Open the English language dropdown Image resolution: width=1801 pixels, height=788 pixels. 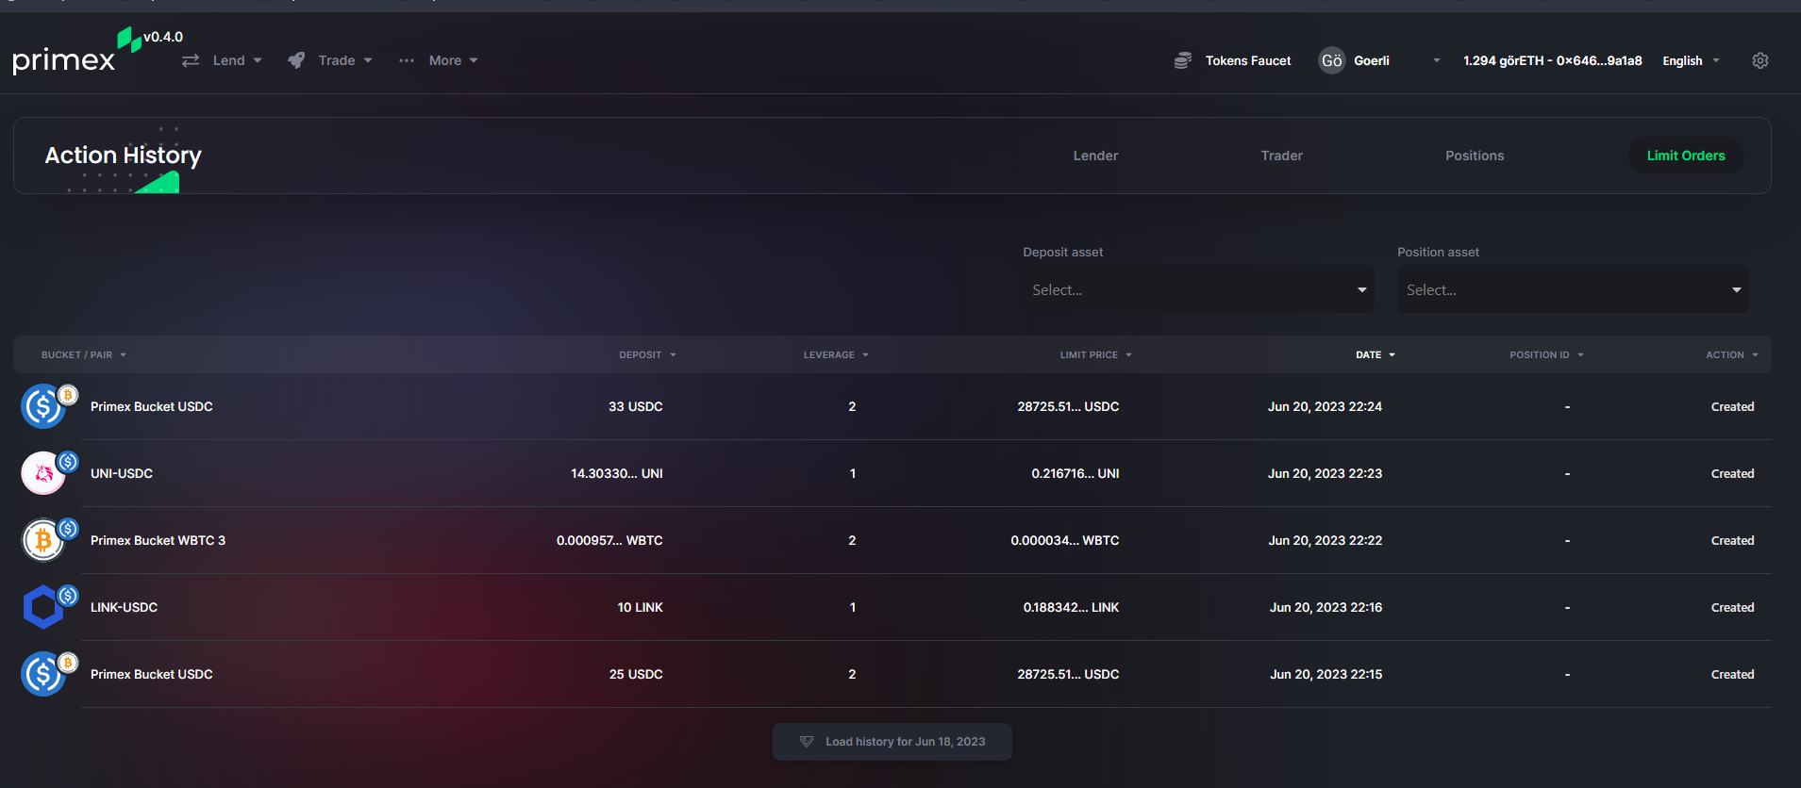1691,60
